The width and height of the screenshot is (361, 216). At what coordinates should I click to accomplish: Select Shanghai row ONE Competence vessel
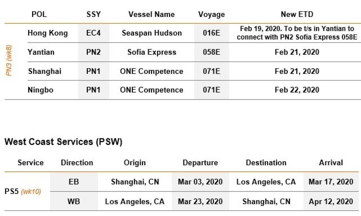coord(152,71)
